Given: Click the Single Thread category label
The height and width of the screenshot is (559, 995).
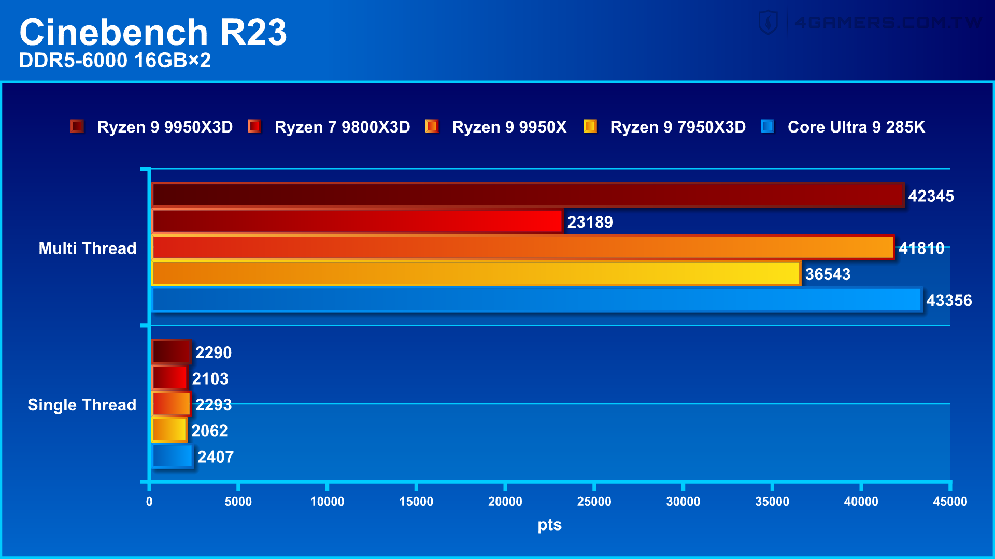Looking at the screenshot, I should pos(82,405).
